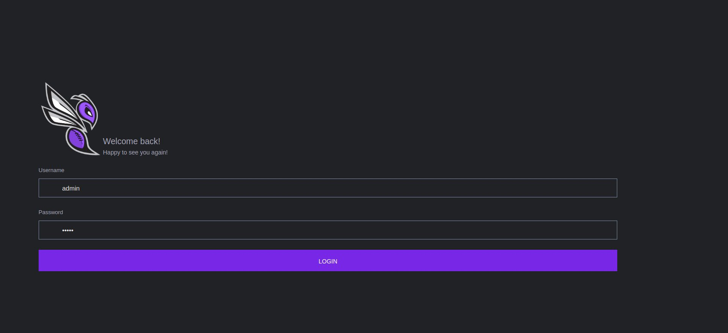Click the "Welcome back!" heading
Image resolution: width=728 pixels, height=333 pixels.
click(131, 141)
